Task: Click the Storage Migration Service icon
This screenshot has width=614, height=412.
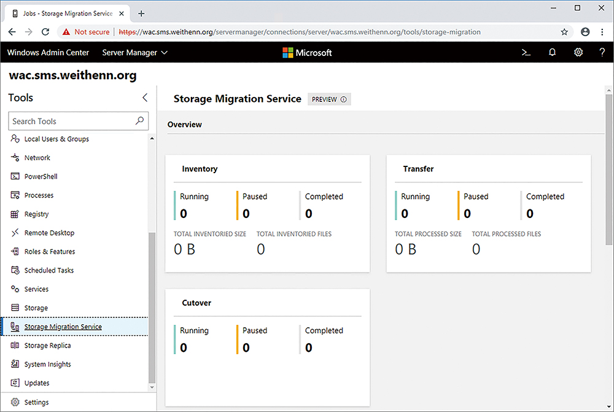Action: pyautogui.click(x=15, y=327)
